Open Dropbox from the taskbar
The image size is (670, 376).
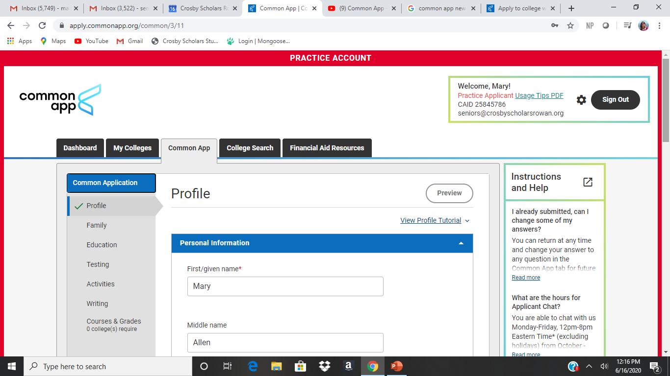[x=324, y=366]
